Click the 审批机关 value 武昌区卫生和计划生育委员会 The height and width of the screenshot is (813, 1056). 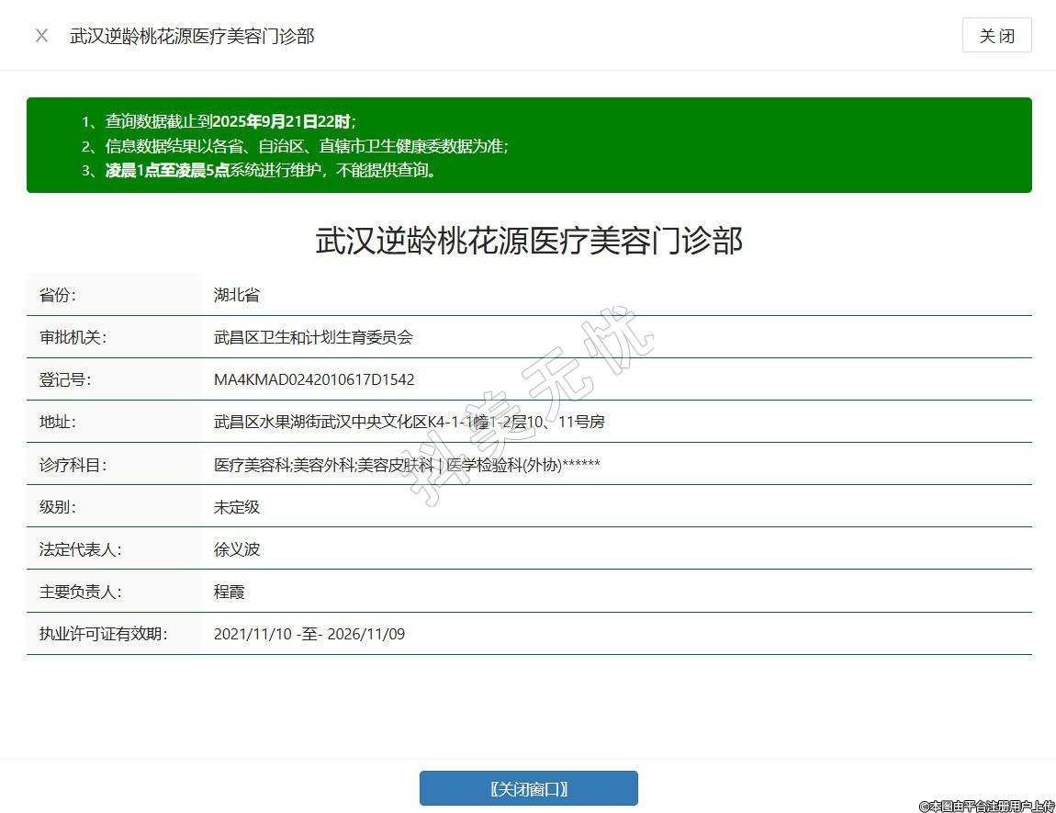pyautogui.click(x=313, y=337)
